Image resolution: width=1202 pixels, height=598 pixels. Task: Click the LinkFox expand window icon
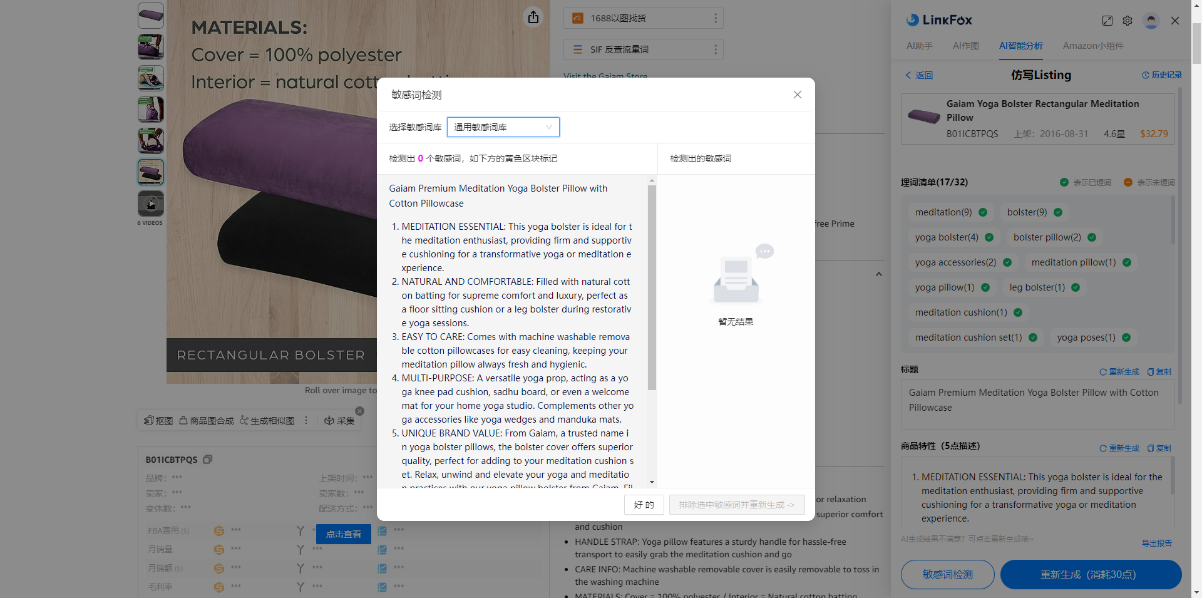(x=1107, y=21)
